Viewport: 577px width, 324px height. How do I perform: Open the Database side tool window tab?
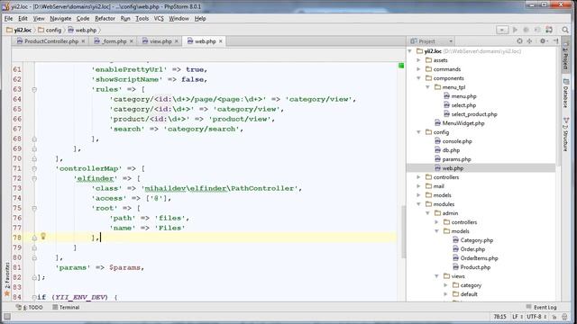565,94
